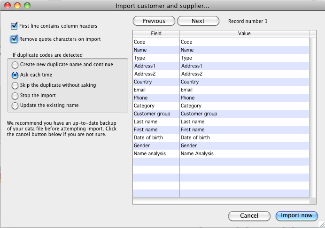
Task: Click Import now button
Action: [297, 216]
